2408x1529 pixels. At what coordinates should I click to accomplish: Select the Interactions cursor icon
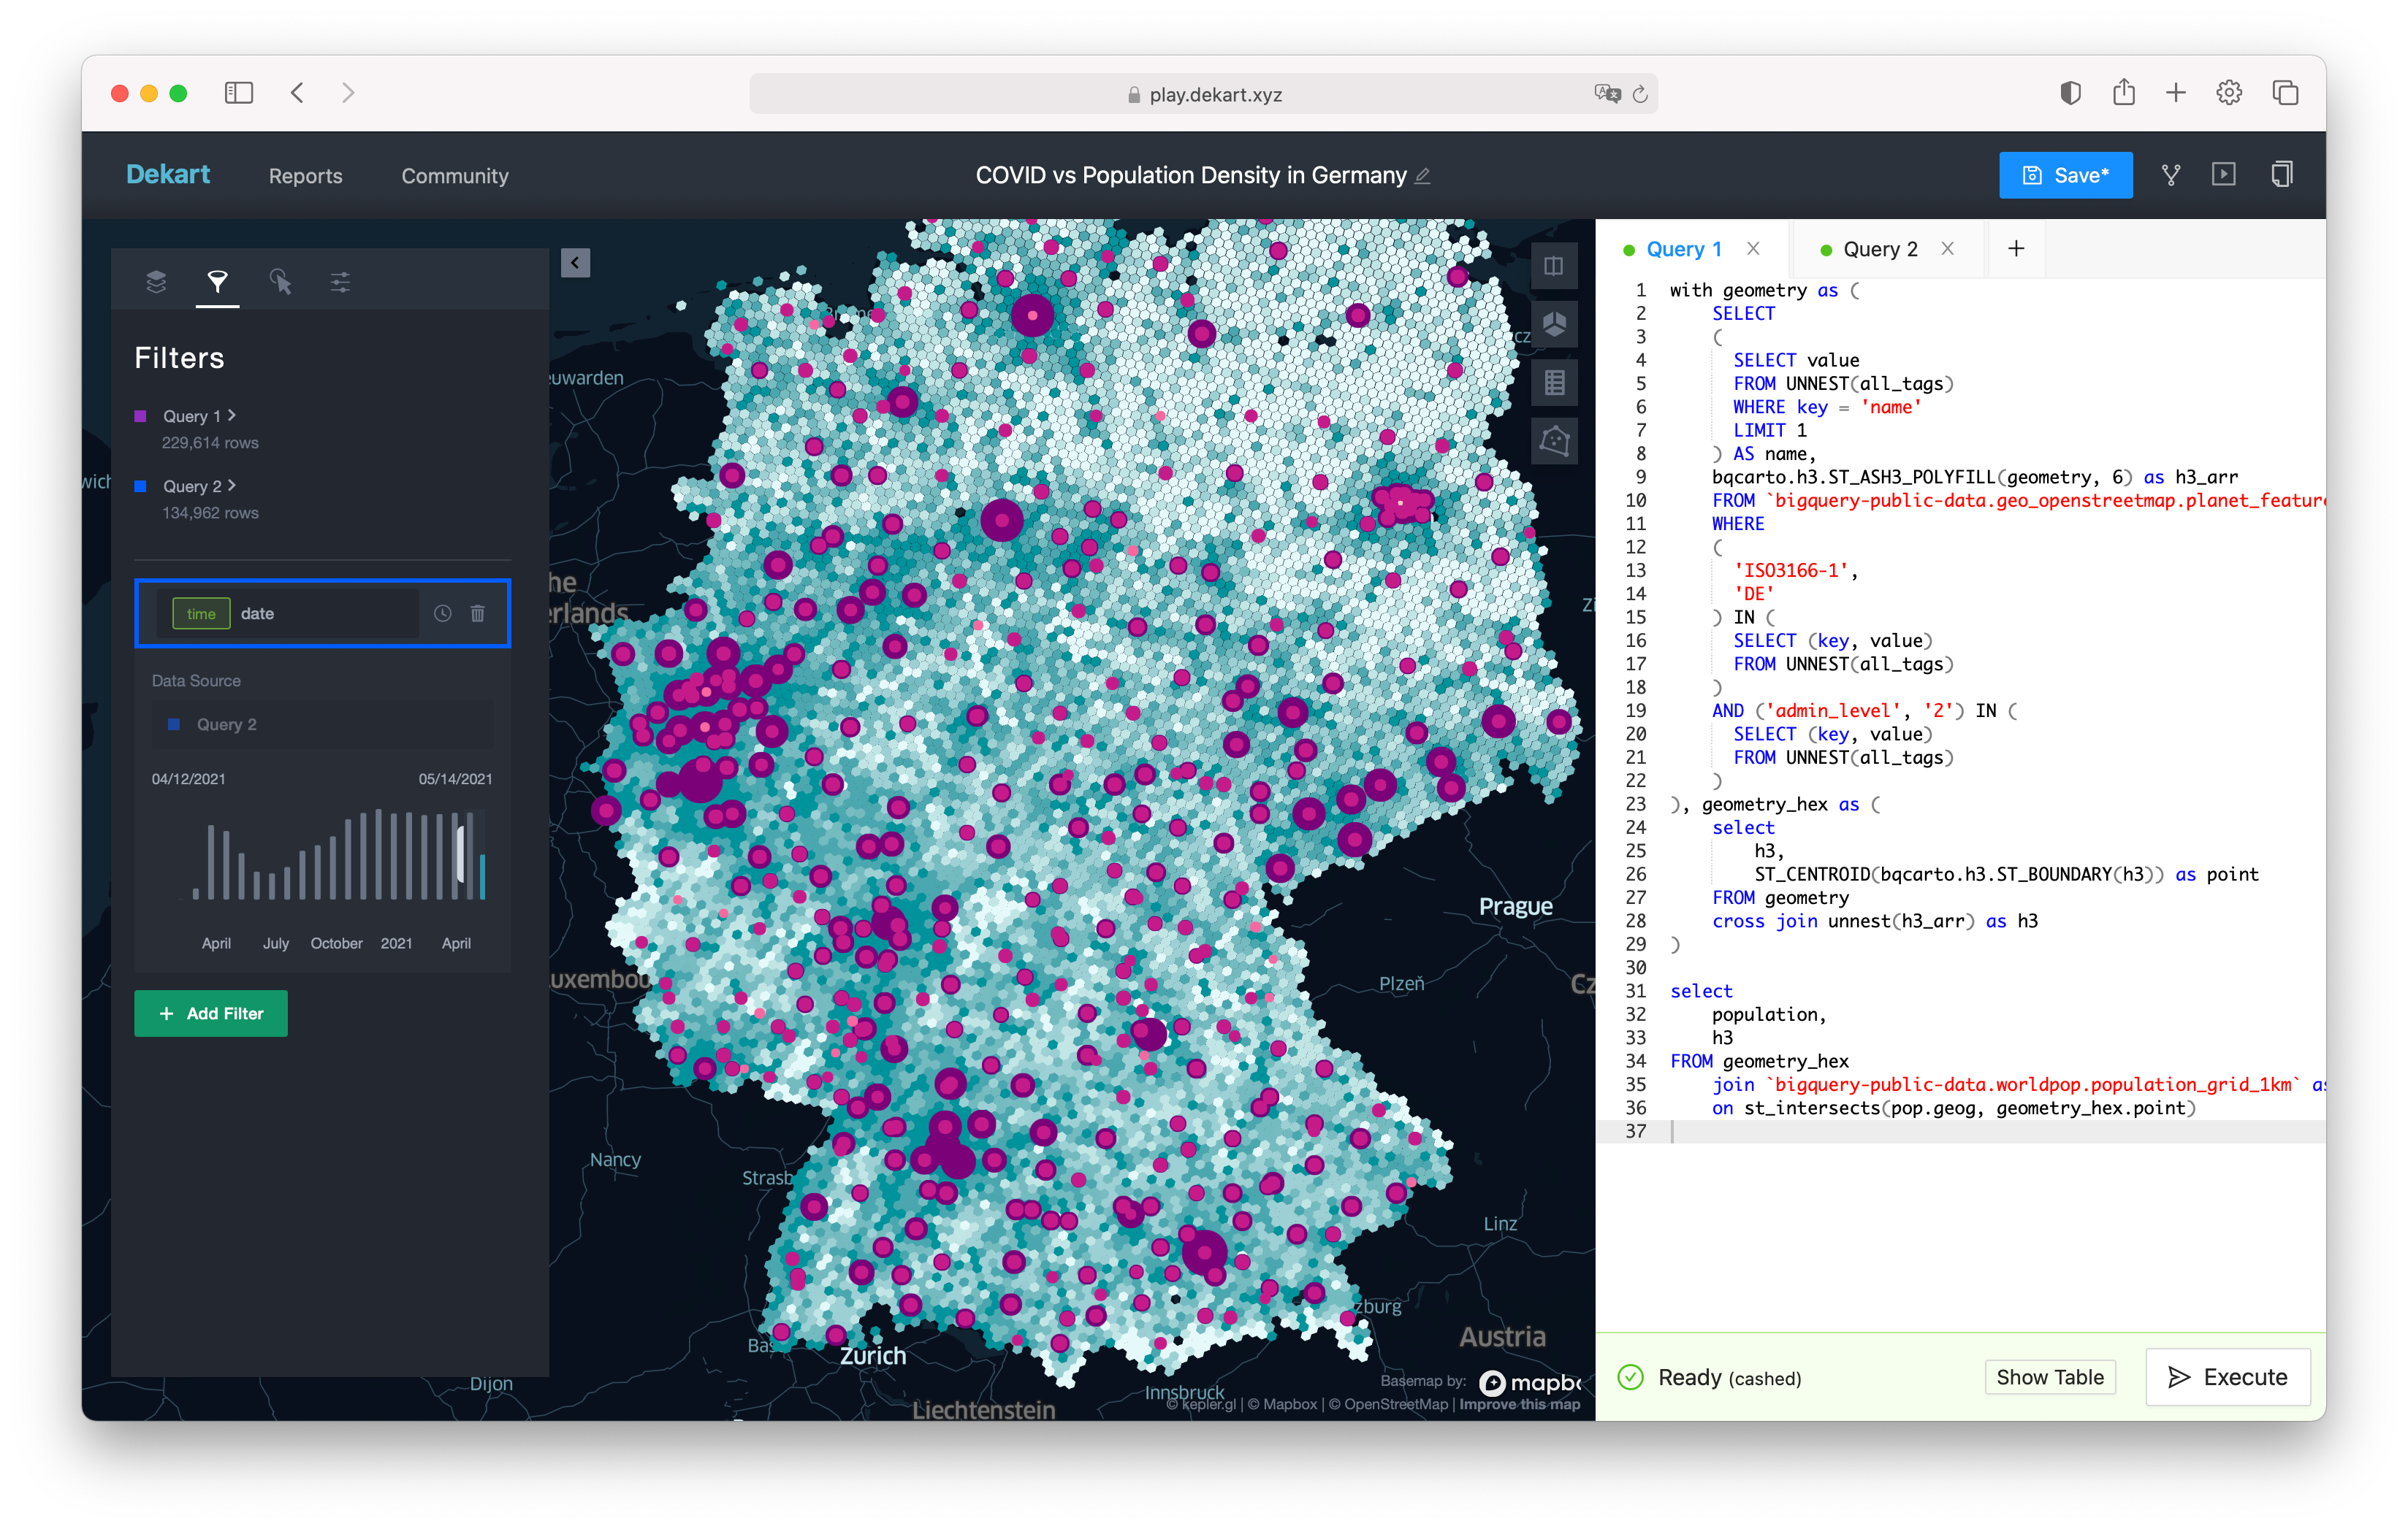(280, 282)
